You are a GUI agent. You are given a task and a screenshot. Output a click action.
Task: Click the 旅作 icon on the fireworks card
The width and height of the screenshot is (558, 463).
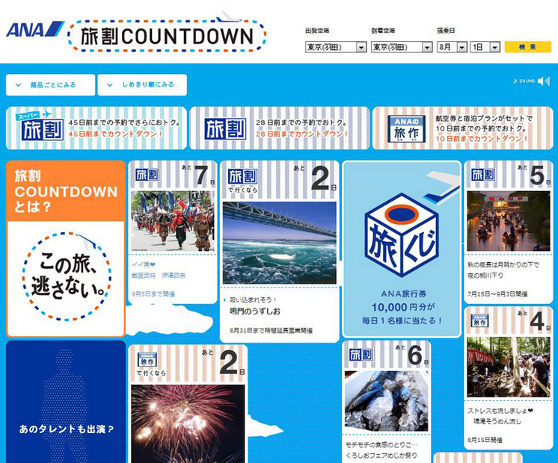coord(147,360)
